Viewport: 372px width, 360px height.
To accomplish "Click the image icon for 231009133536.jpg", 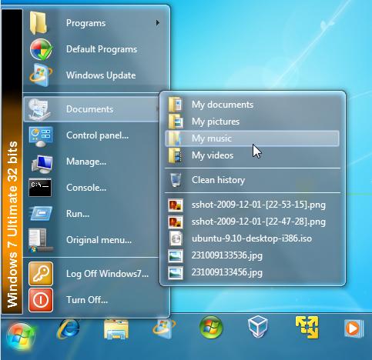I will coord(176,255).
